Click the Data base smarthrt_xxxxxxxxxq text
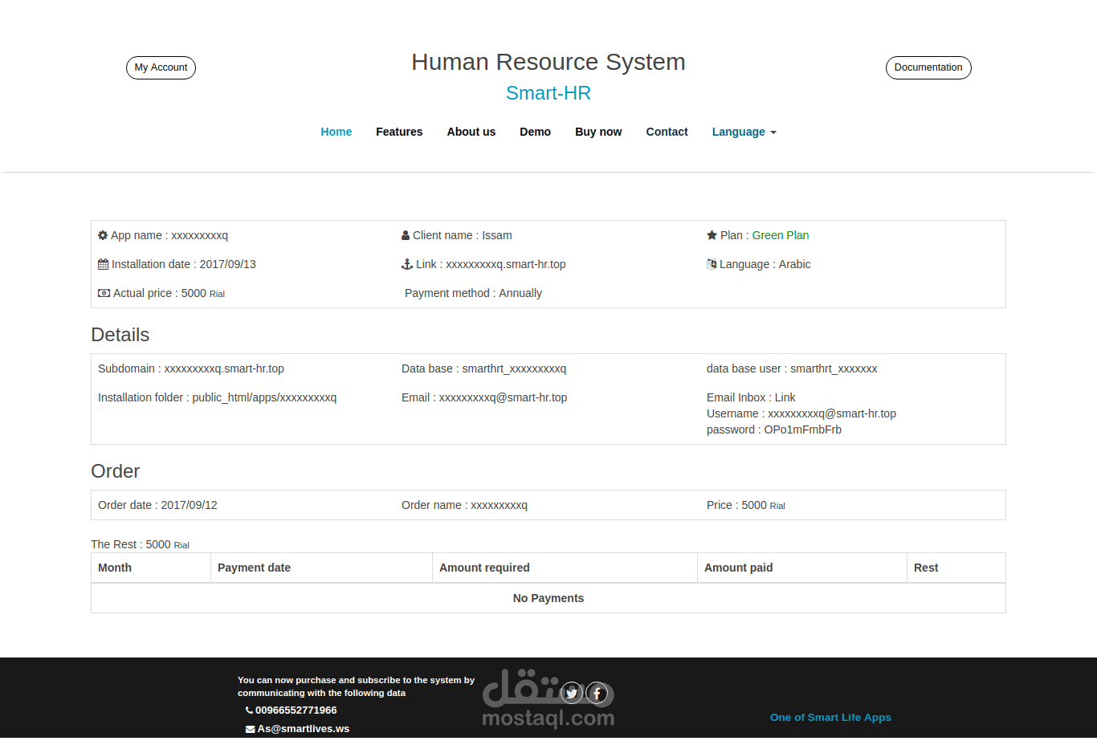The width and height of the screenshot is (1097, 745). point(483,368)
